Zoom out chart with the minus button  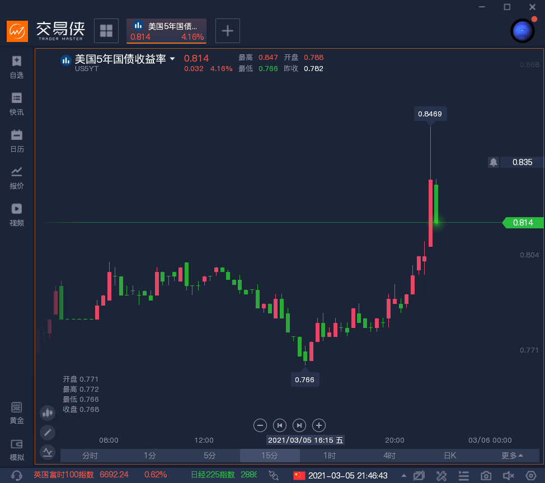click(260, 425)
